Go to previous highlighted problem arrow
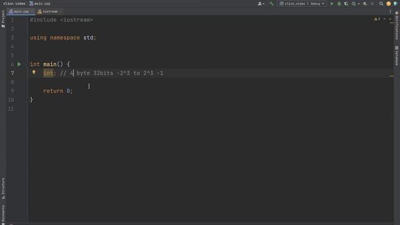 pos(384,19)
